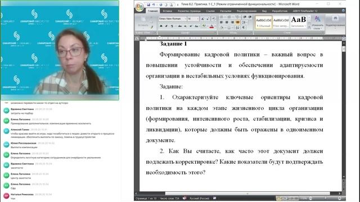Open the Разметка страницы tab
360x202 pixels.
[189, 11]
